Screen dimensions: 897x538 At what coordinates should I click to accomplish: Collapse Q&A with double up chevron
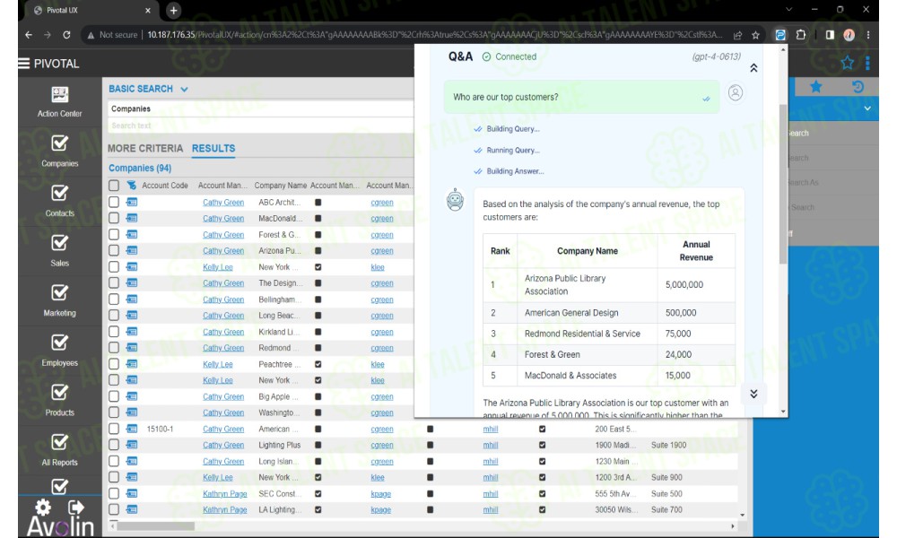pyautogui.click(x=753, y=68)
